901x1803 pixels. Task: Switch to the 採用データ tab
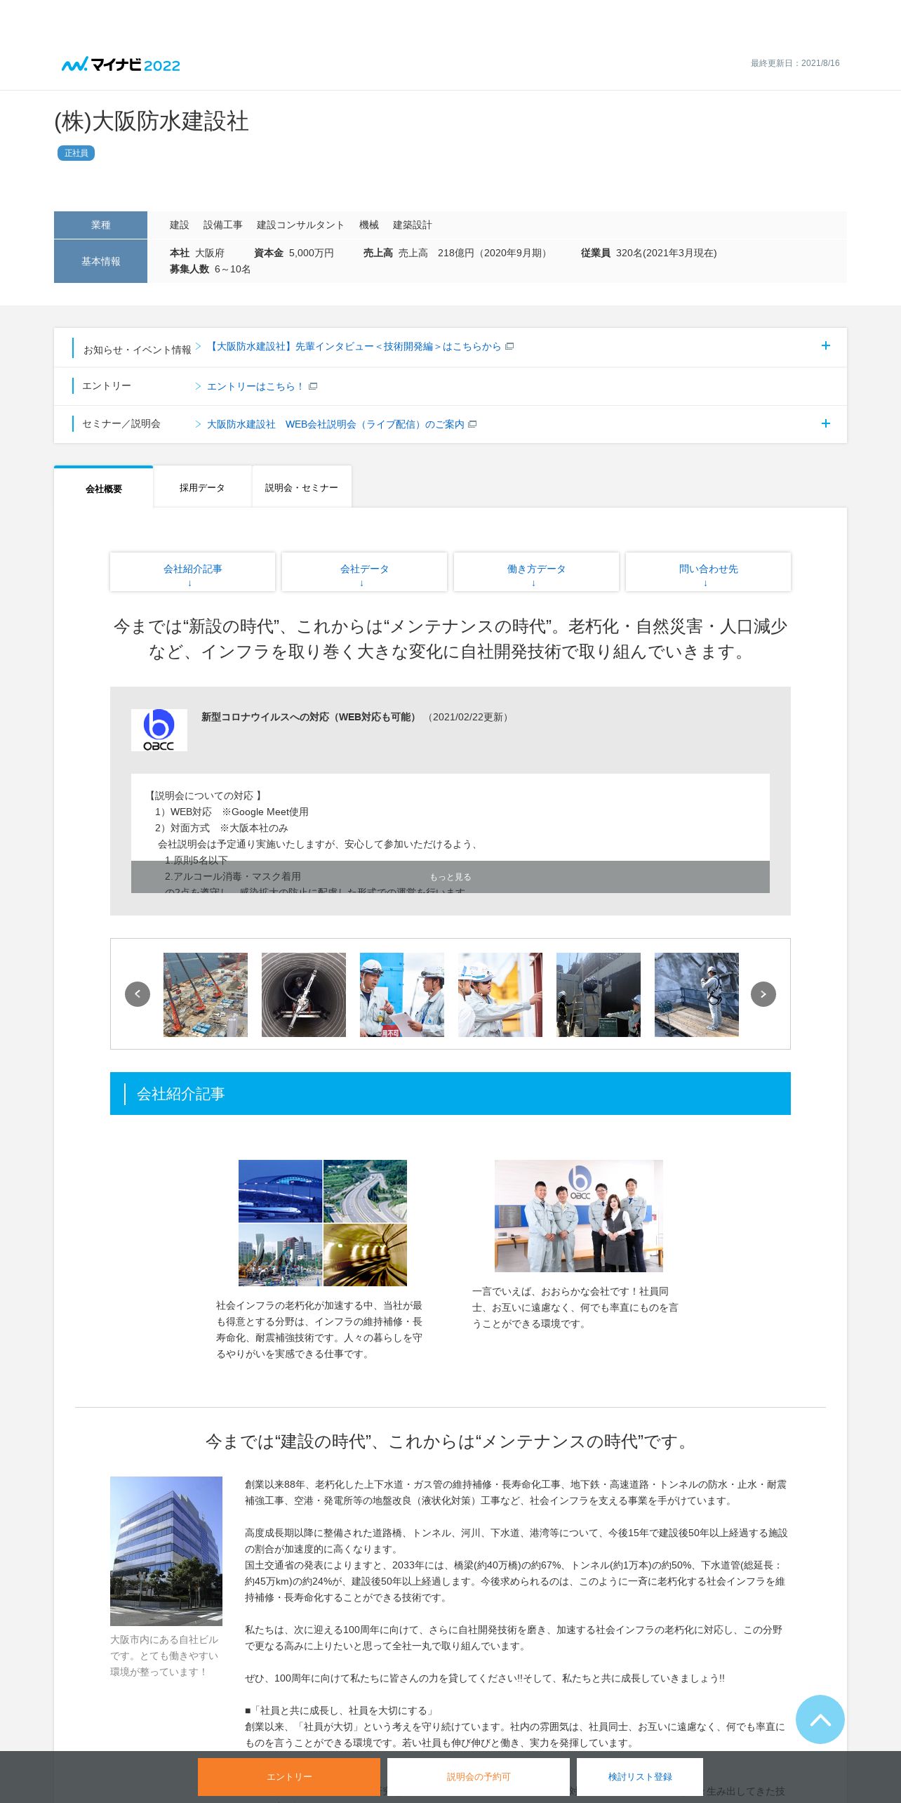pos(202,487)
